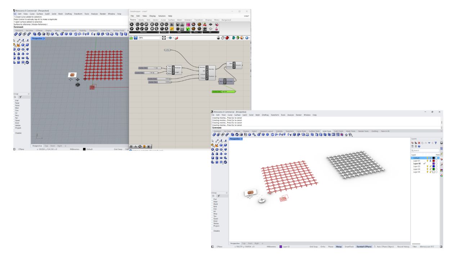Open the Solution menu in Grasshopper
The width and height of the screenshot is (461, 259).
click(x=162, y=16)
